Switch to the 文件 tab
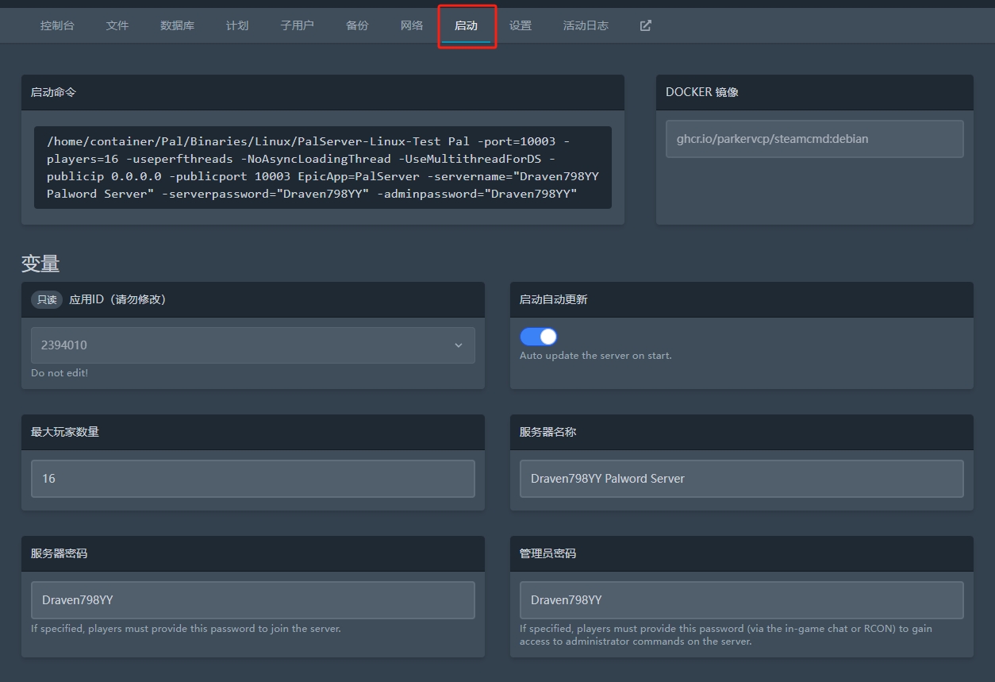Screen dimensions: 995x682 pos(117,25)
